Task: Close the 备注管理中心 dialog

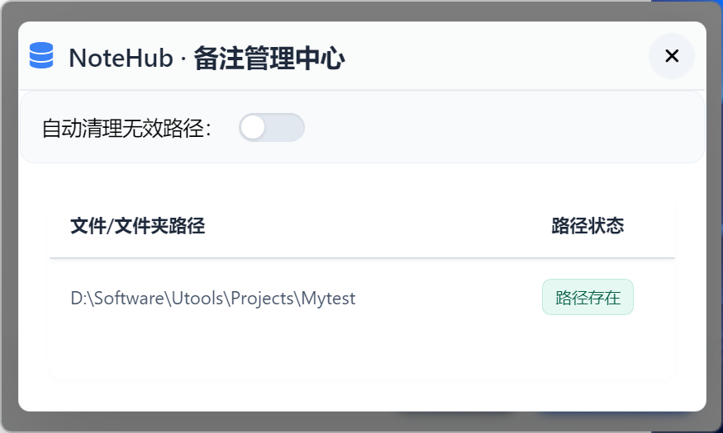Action: click(671, 56)
